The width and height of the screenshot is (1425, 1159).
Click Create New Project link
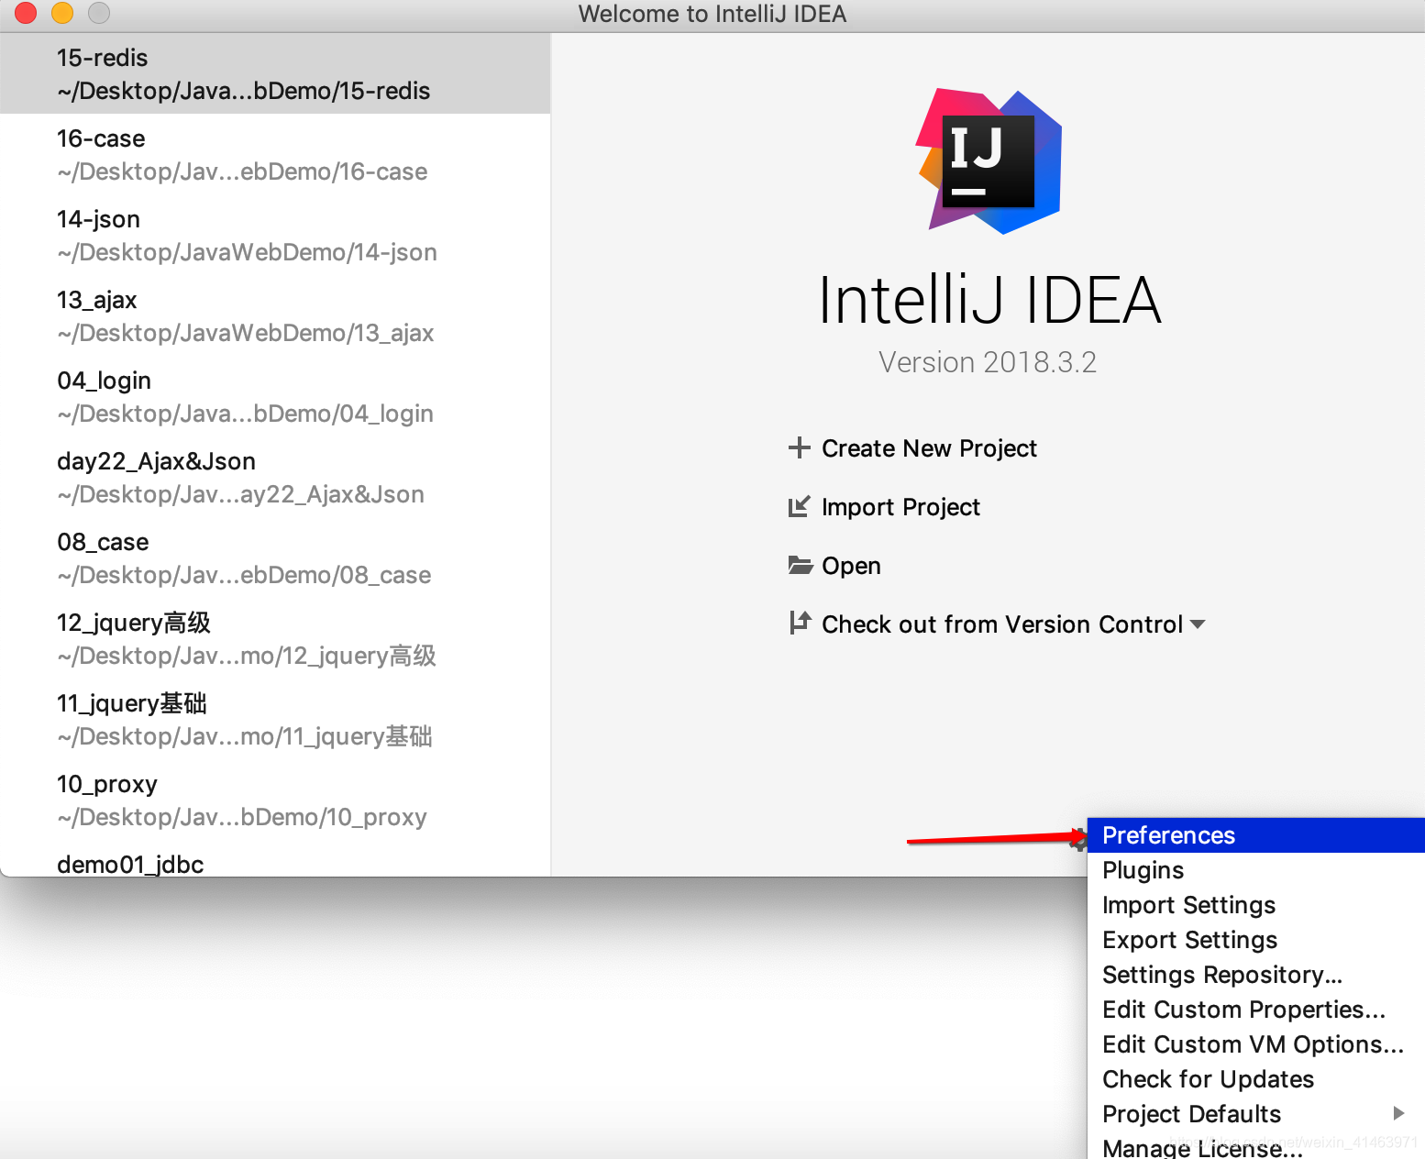point(929,448)
